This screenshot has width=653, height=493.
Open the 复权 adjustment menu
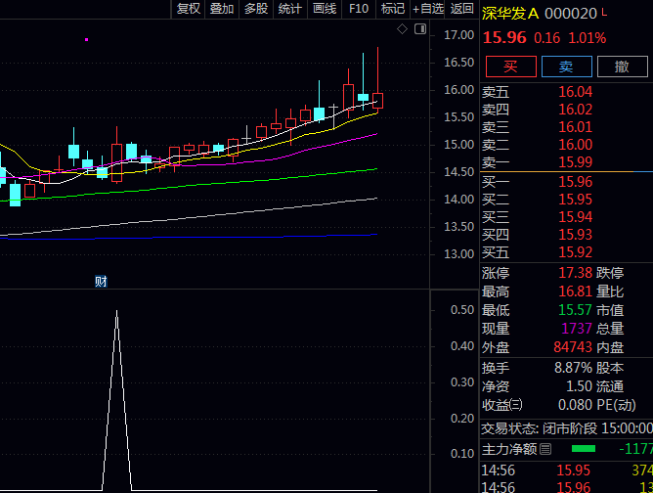coord(189,9)
